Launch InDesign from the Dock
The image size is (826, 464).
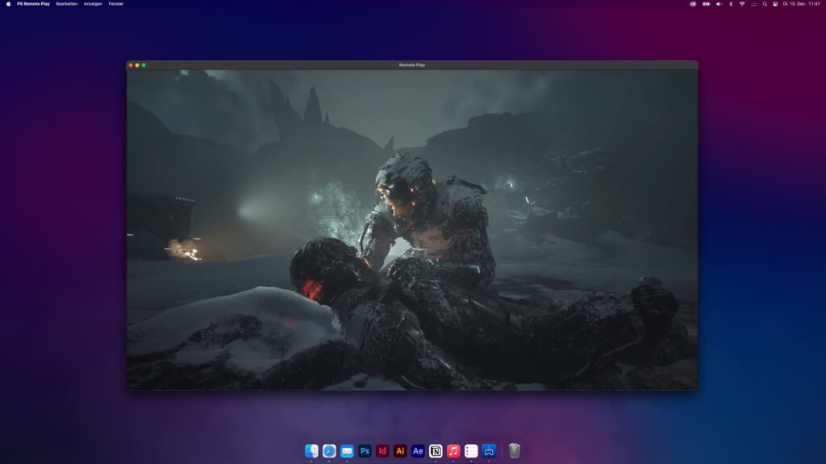tap(382, 452)
